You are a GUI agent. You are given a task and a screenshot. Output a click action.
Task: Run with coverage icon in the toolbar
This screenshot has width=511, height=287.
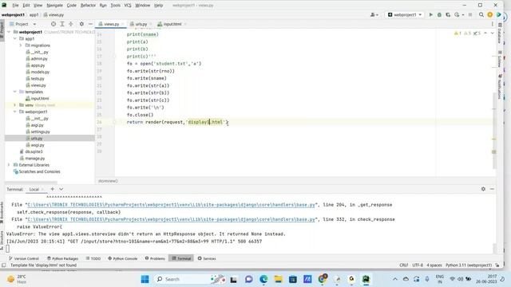448,14
